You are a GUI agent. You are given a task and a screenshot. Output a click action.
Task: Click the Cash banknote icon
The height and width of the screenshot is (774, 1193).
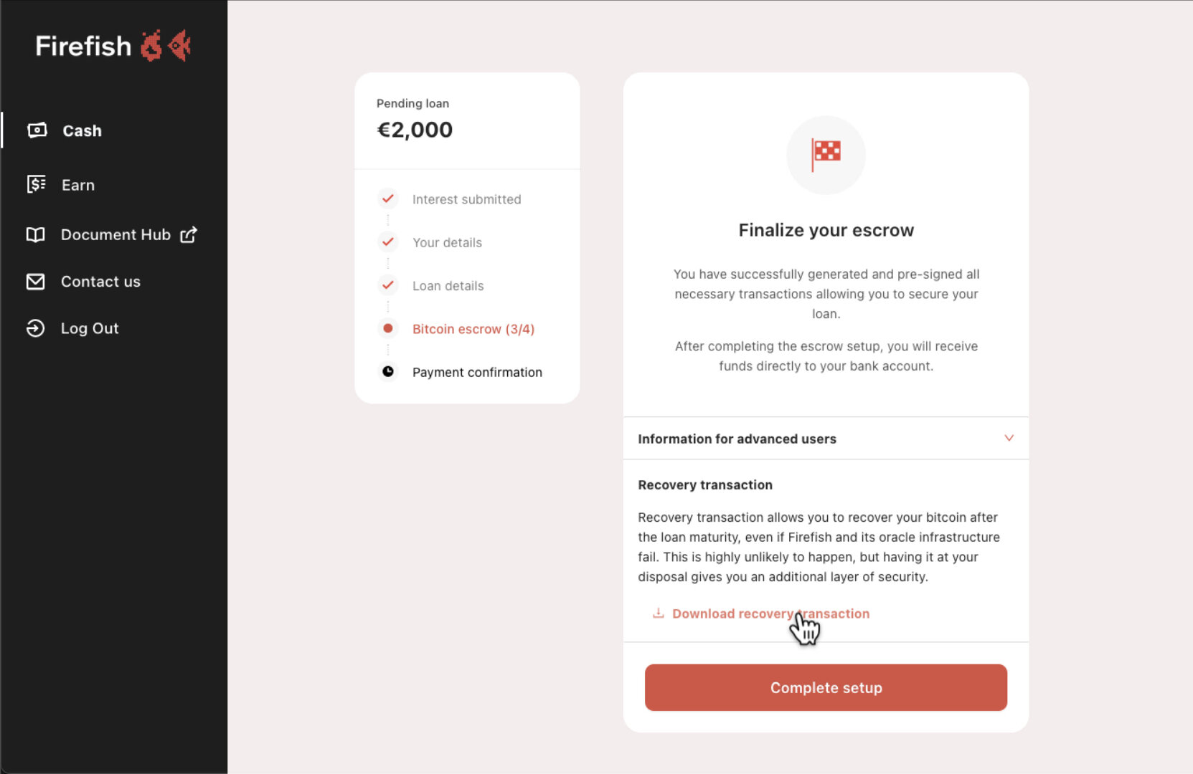pos(37,130)
